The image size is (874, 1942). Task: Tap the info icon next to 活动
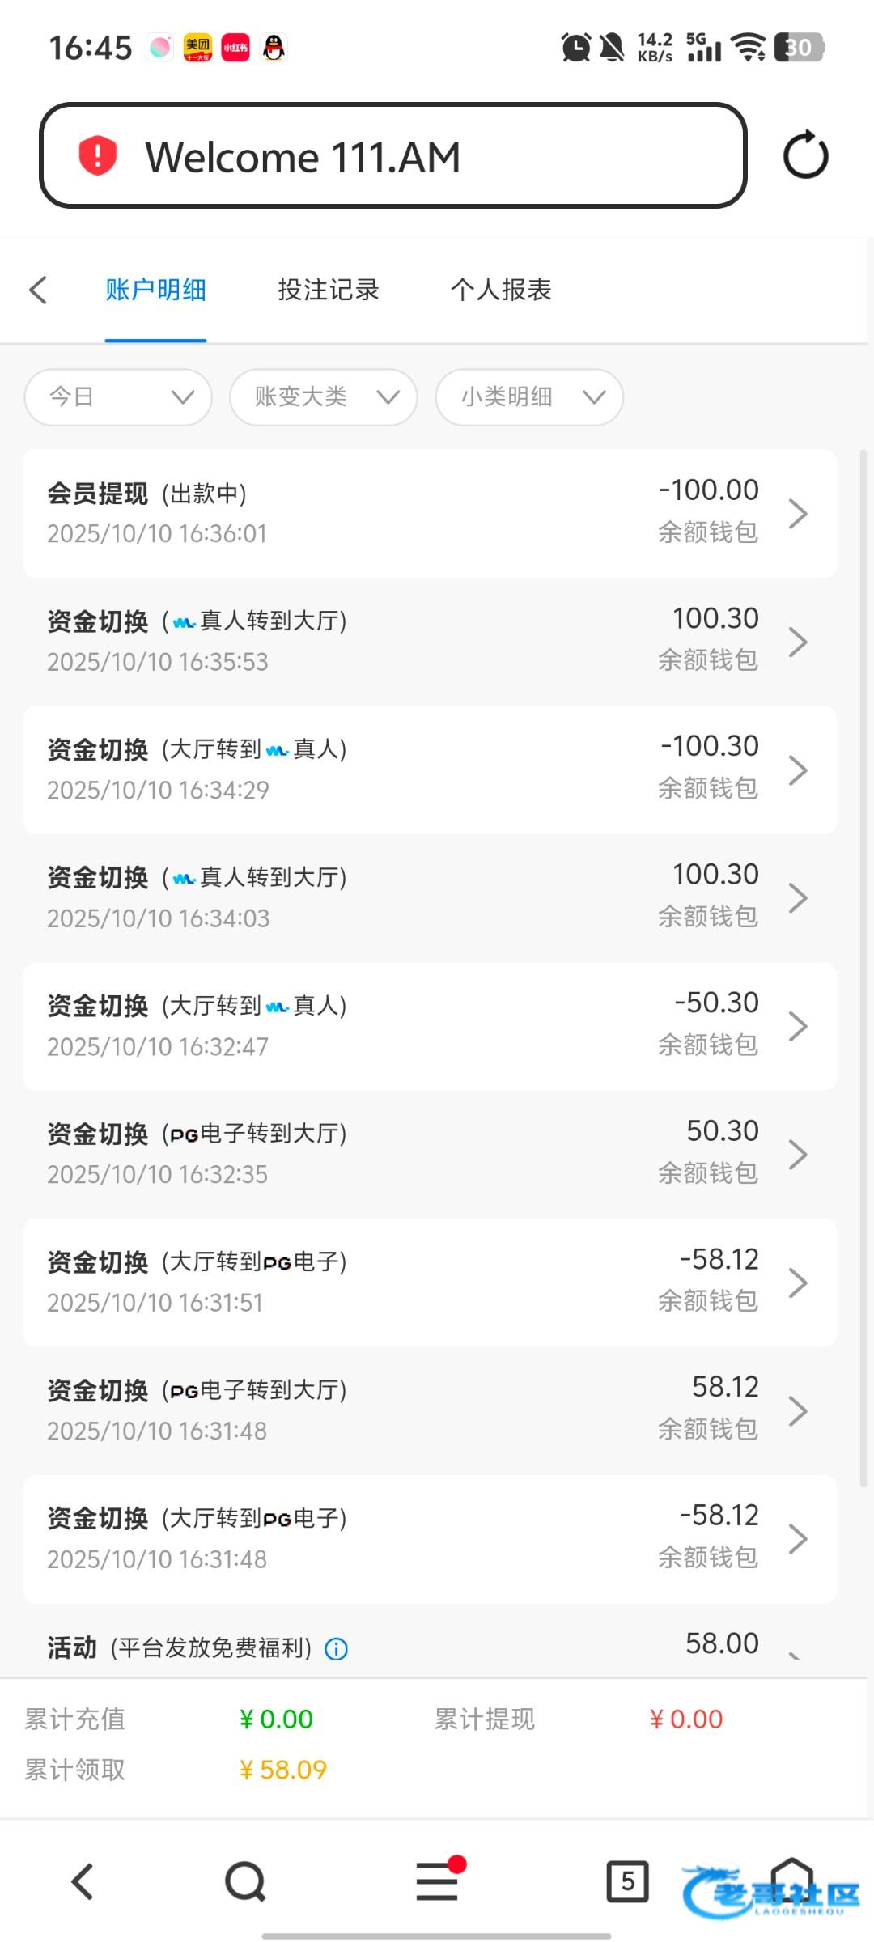(336, 1648)
